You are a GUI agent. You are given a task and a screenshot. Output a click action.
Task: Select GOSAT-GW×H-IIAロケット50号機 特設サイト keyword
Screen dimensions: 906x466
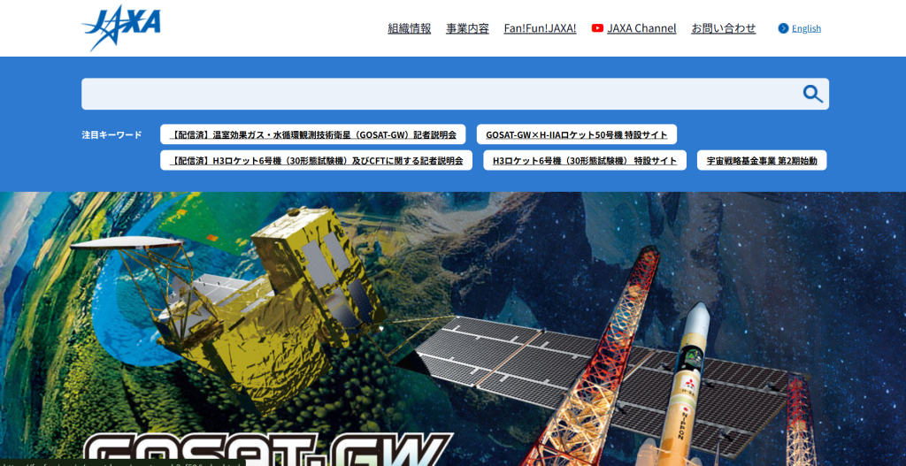pyautogui.click(x=577, y=135)
